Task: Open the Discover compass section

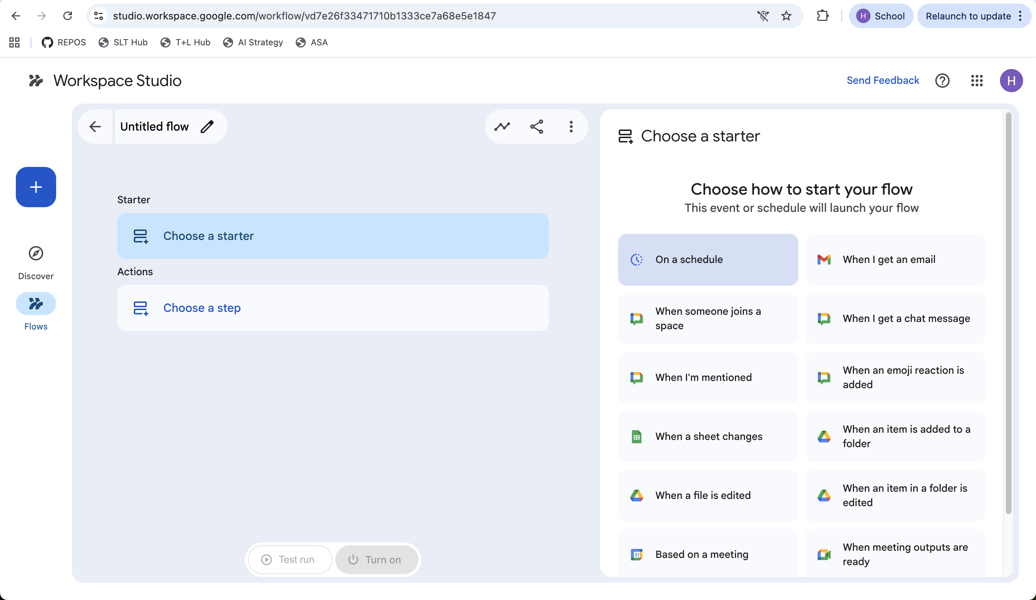Action: coord(36,263)
